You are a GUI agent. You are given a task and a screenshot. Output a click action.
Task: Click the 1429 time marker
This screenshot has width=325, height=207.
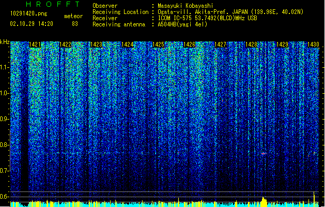282,45
